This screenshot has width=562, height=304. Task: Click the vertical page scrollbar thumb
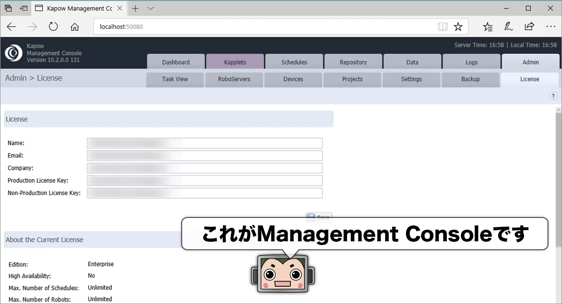click(x=558, y=180)
